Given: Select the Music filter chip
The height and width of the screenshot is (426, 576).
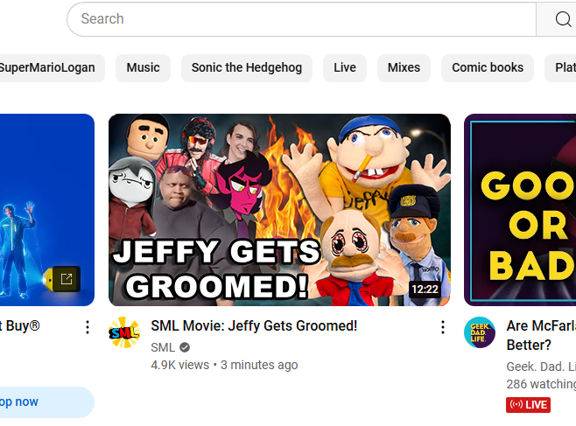Looking at the screenshot, I should click(143, 68).
